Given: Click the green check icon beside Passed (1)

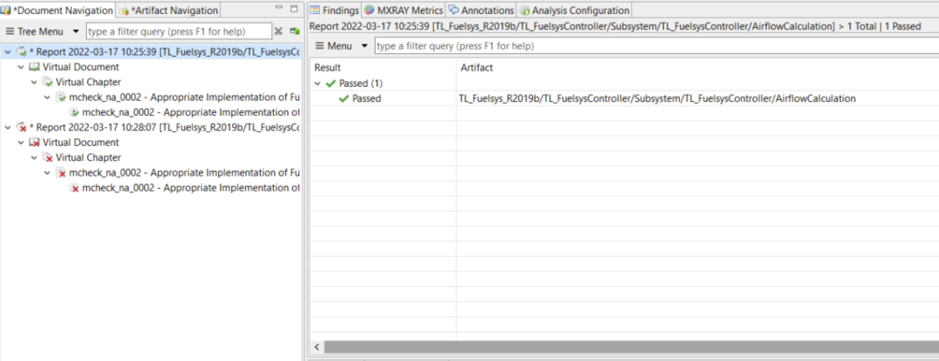Looking at the screenshot, I should [330, 84].
